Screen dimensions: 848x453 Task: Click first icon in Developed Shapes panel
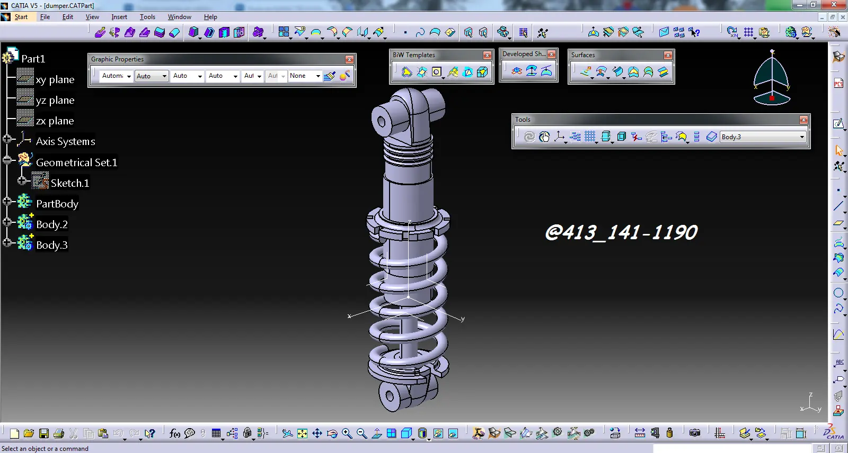517,70
